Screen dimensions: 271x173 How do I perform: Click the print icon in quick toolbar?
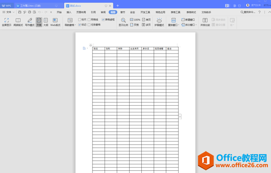30,12
